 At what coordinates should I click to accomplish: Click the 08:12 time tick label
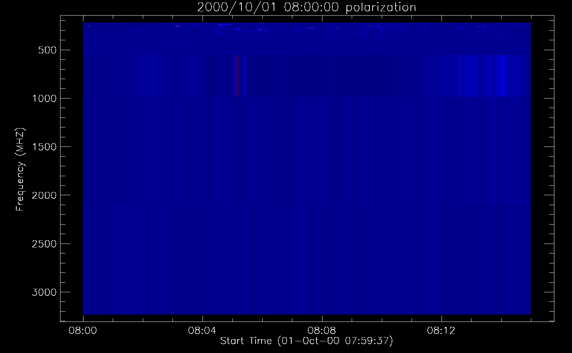441,331
